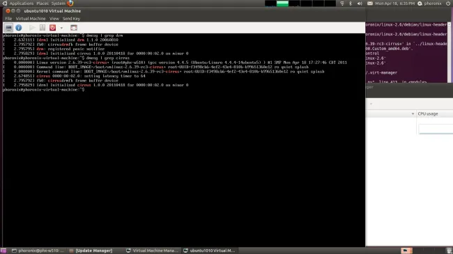The image size is (453, 254).
Task: Open the volume indicator
Action: 360,3
